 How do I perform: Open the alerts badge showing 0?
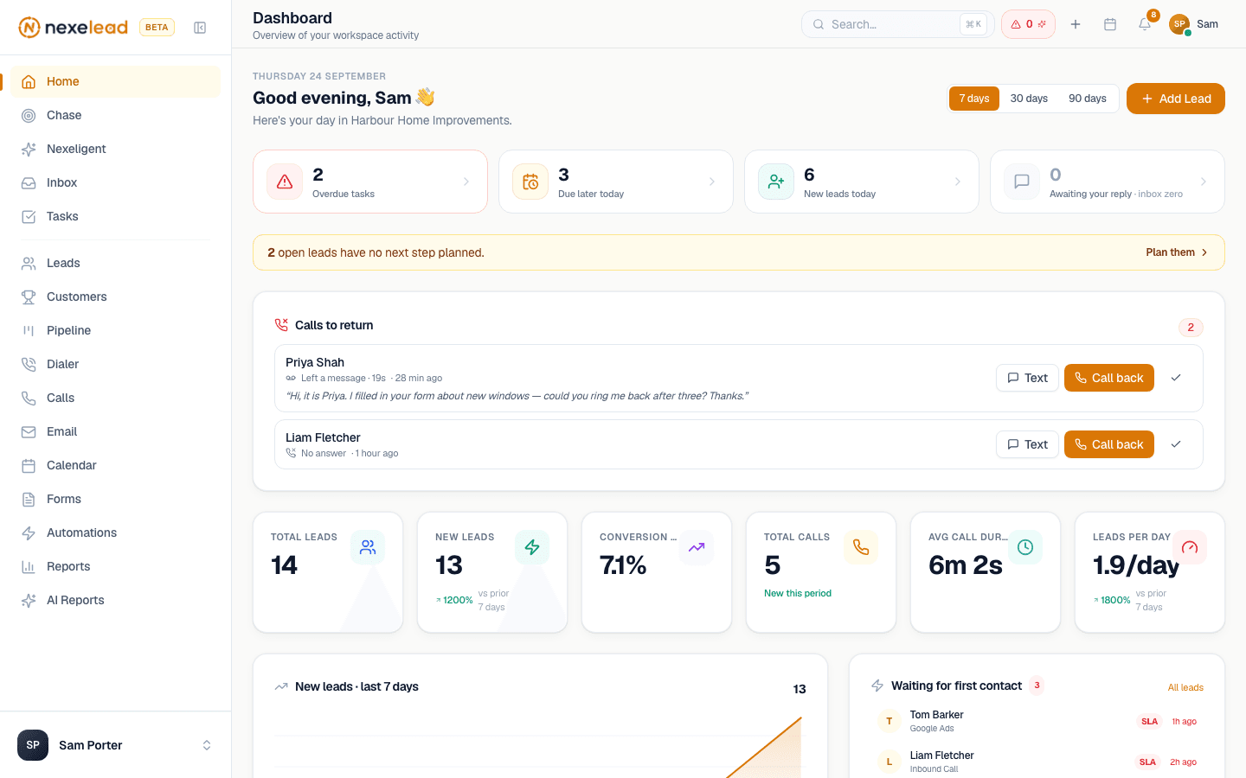[1028, 24]
